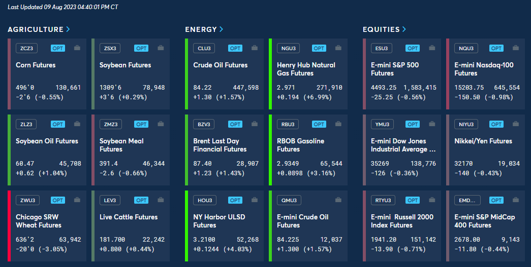Click OPT badge on E-mini Nasdaq-100 card

496,48
